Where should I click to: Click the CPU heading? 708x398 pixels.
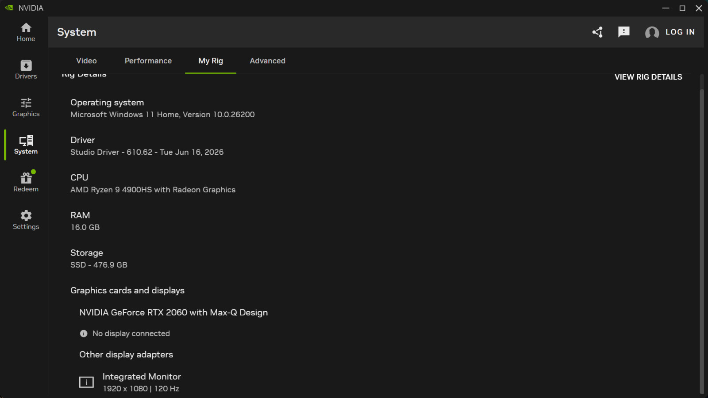tap(79, 178)
